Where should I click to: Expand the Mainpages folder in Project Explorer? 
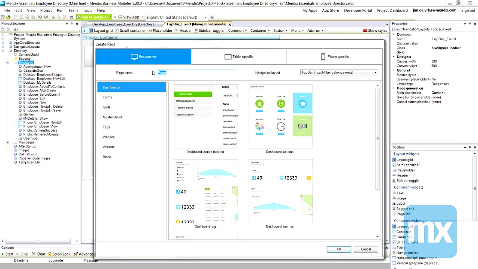(x=7, y=143)
